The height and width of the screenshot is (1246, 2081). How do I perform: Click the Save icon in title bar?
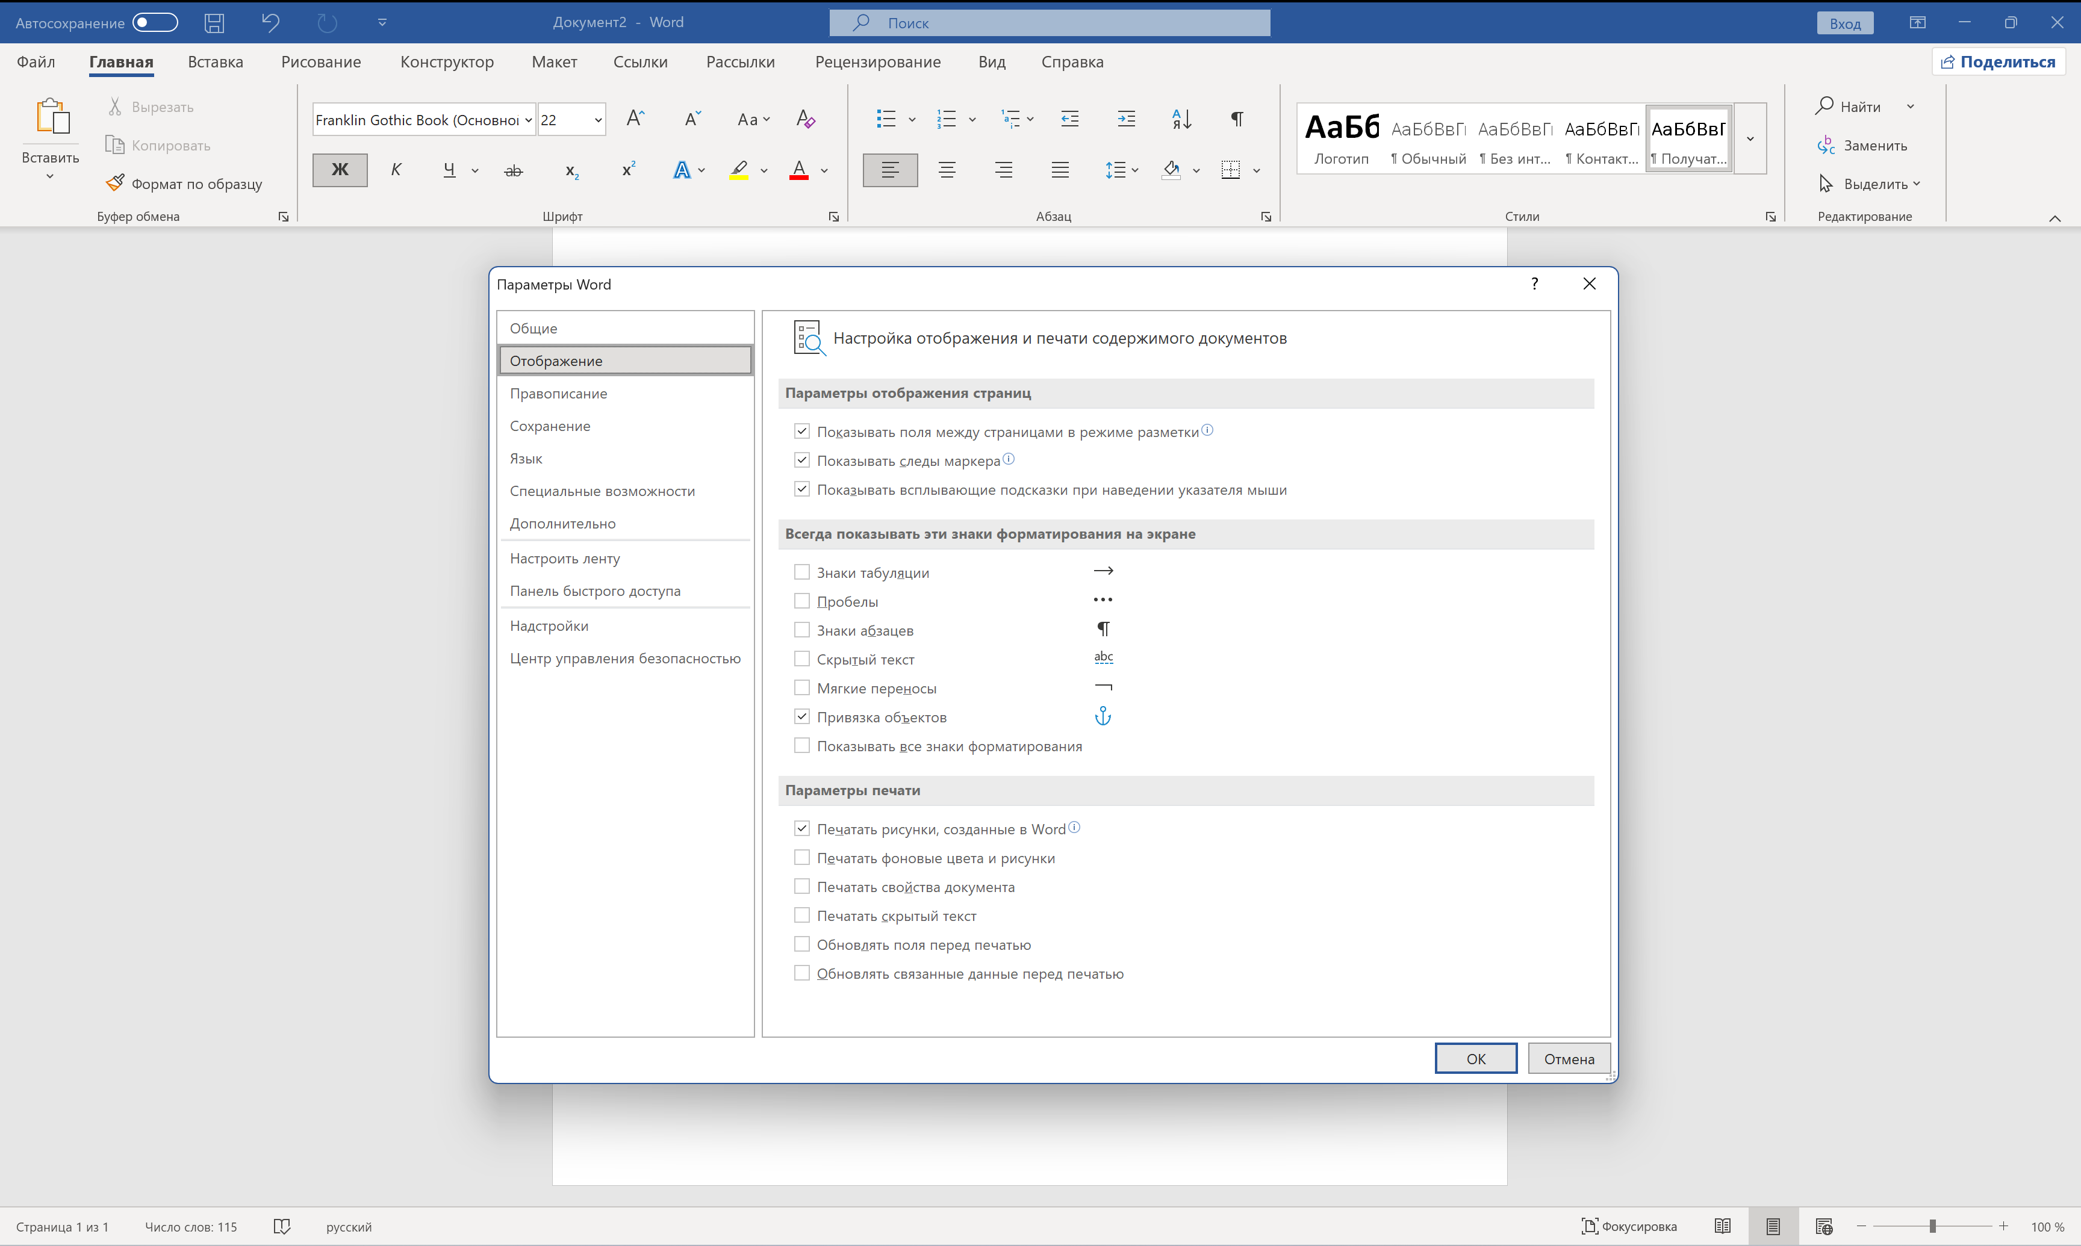pos(214,23)
